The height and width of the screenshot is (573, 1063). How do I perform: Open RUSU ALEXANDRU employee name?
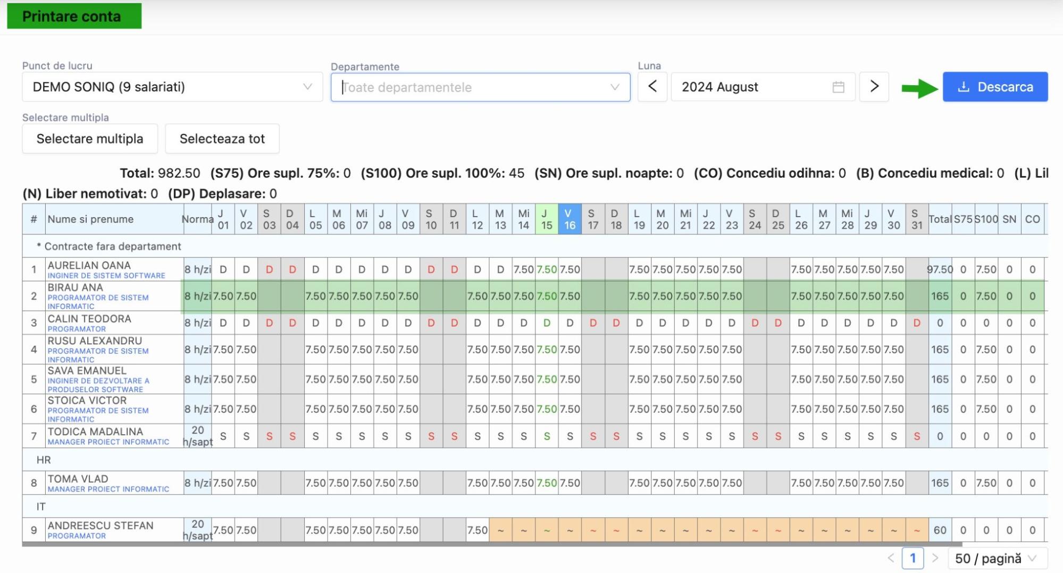(95, 341)
